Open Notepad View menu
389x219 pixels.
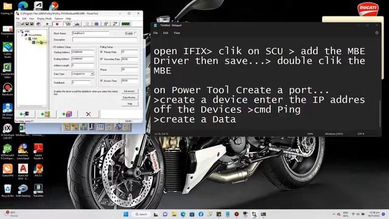pyautogui.click(x=177, y=33)
